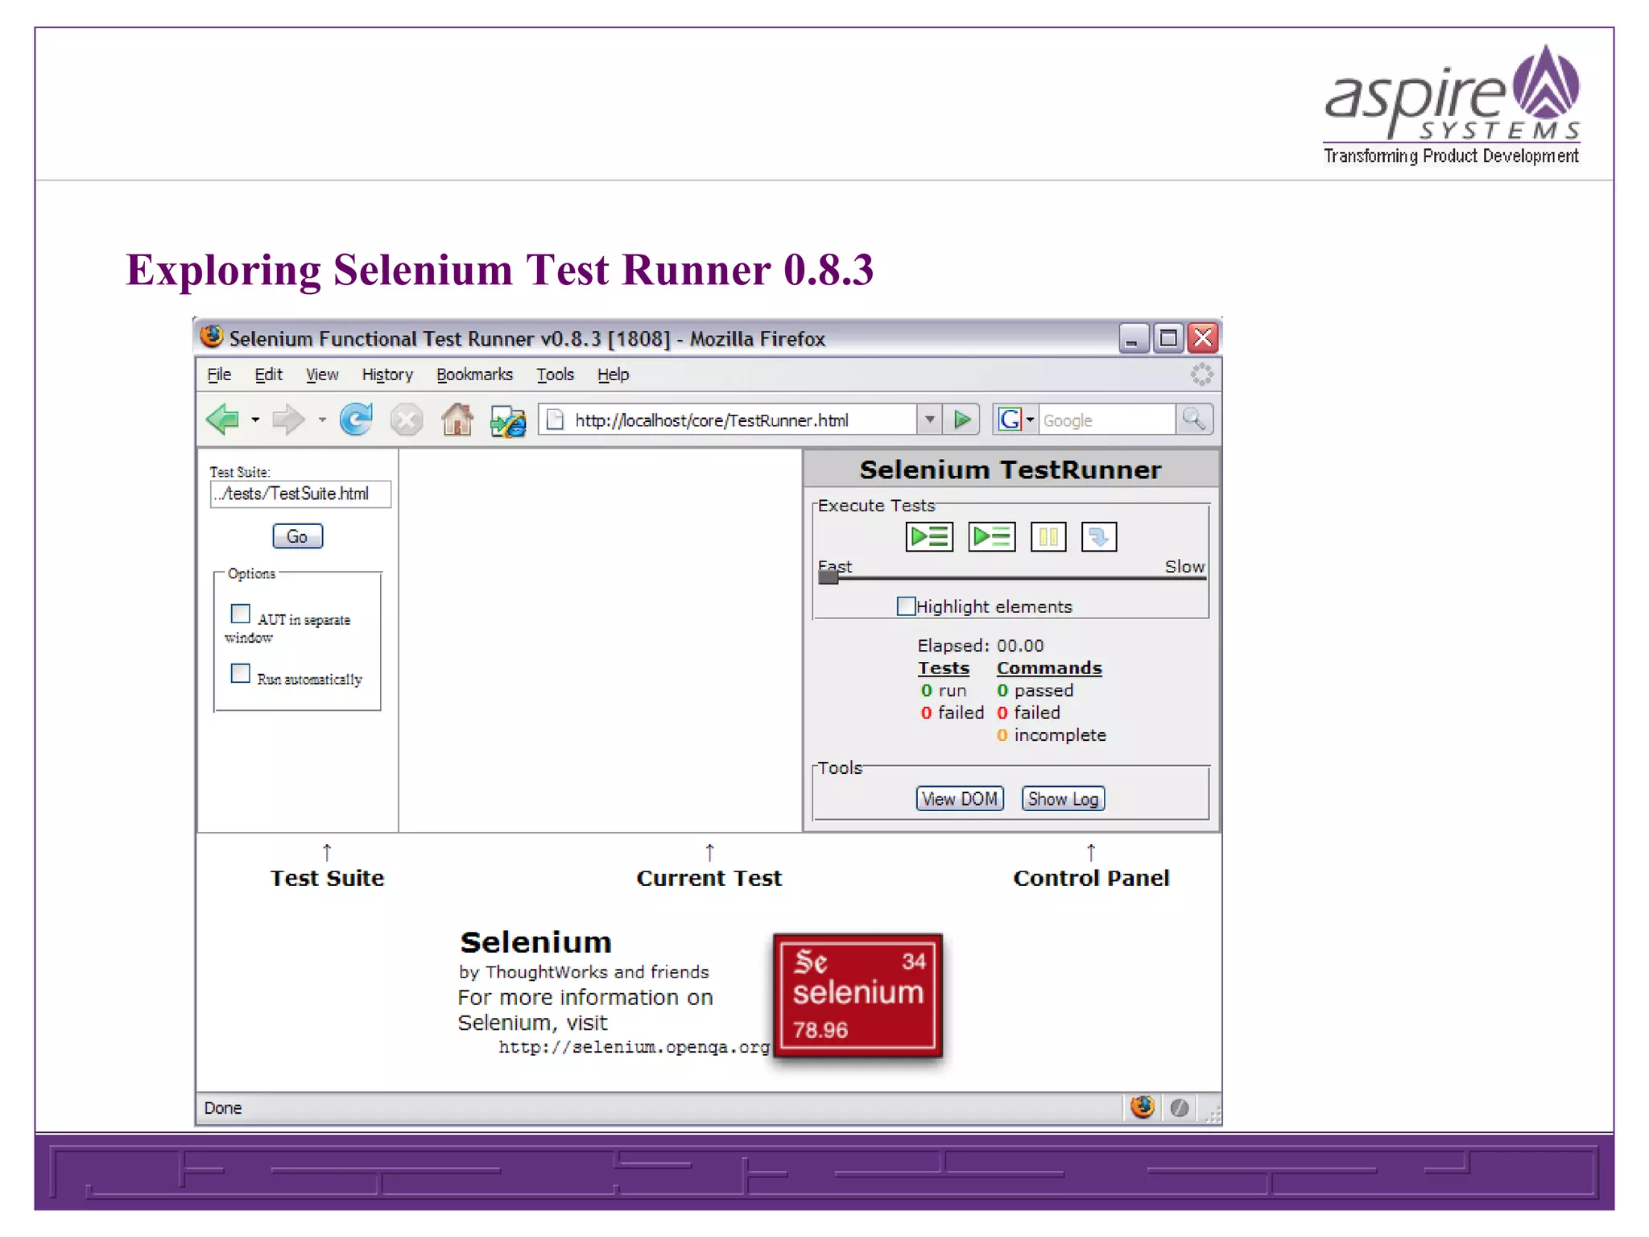
Task: Open the Bookmarks menu
Action: pos(474,374)
